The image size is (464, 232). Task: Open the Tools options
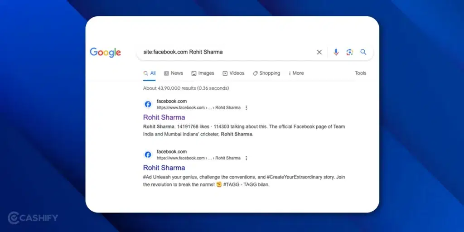click(x=360, y=73)
